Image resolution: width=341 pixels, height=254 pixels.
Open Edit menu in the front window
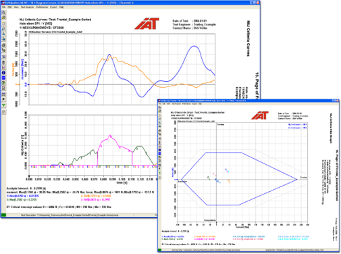pyautogui.click(x=164, y=104)
